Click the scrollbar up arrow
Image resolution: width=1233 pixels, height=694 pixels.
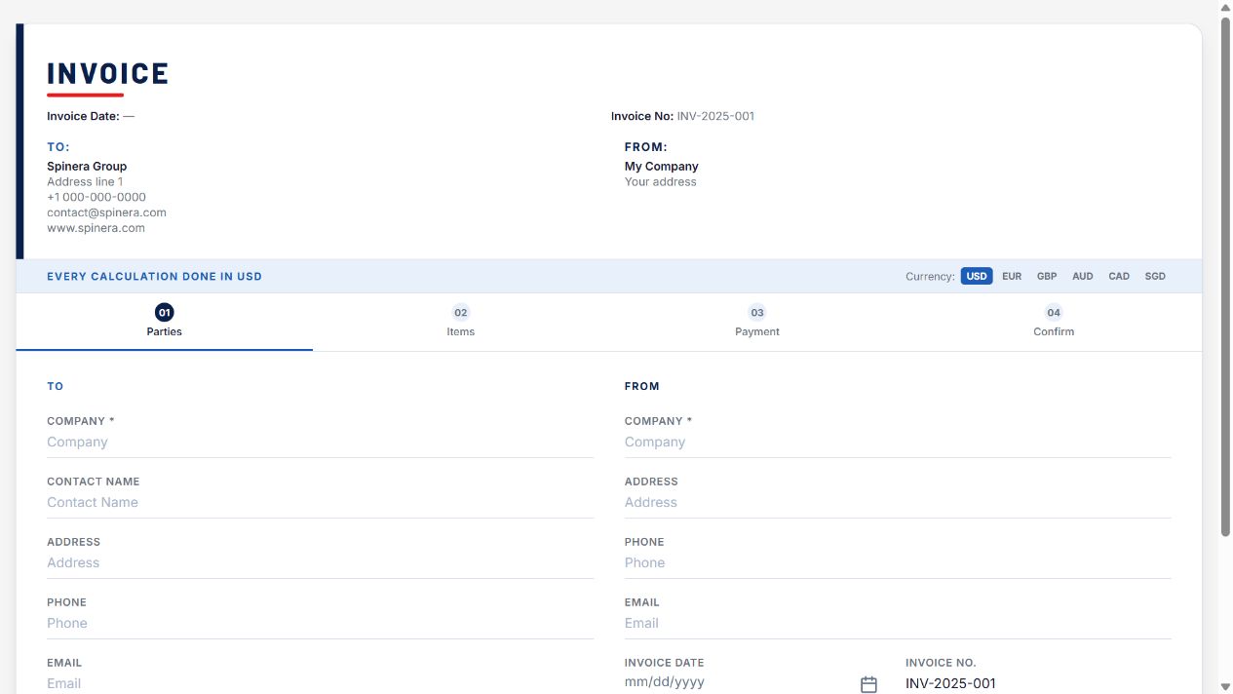(1225, 7)
